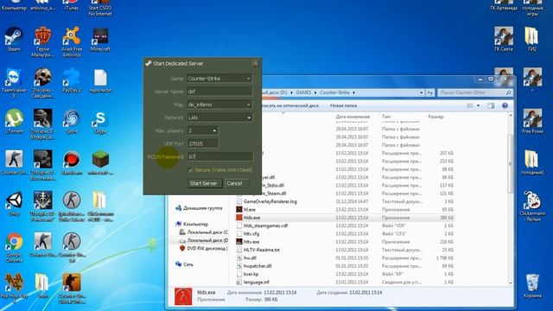The height and width of the screenshot is (311, 553).
Task: Select Counter-Strike Global Offensive desktop icon
Action: click(72, 289)
